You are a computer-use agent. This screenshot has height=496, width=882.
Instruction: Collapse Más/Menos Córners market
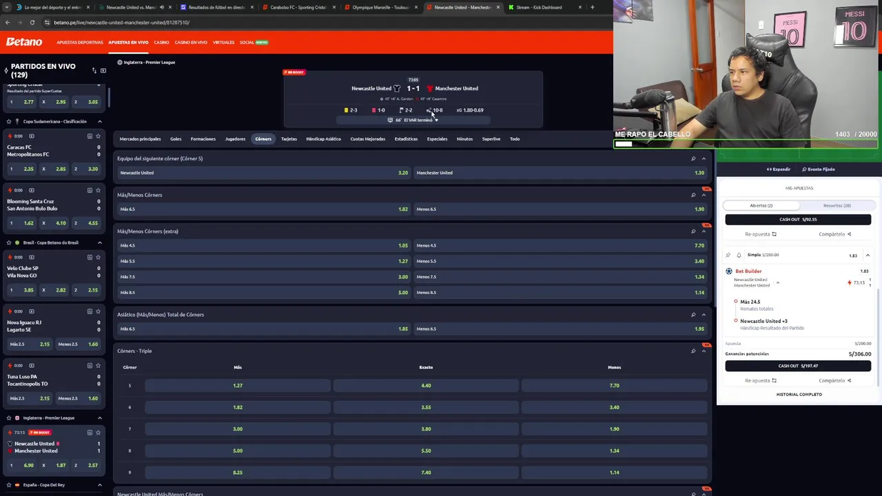704,195
